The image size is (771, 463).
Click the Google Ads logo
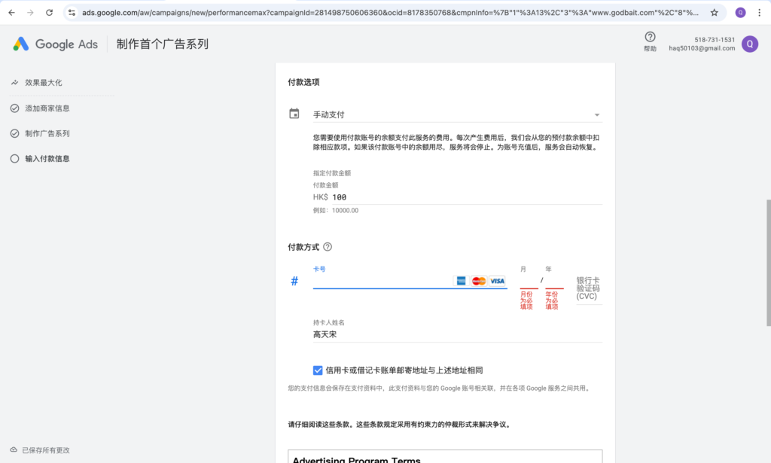pos(55,44)
